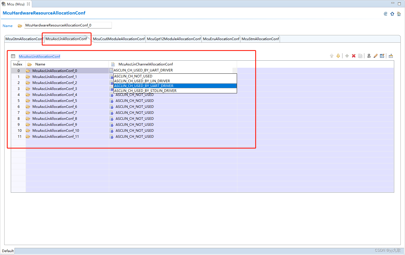
Task: Click the insert-into-table icon at toolbar end
Action: [x=391, y=56]
